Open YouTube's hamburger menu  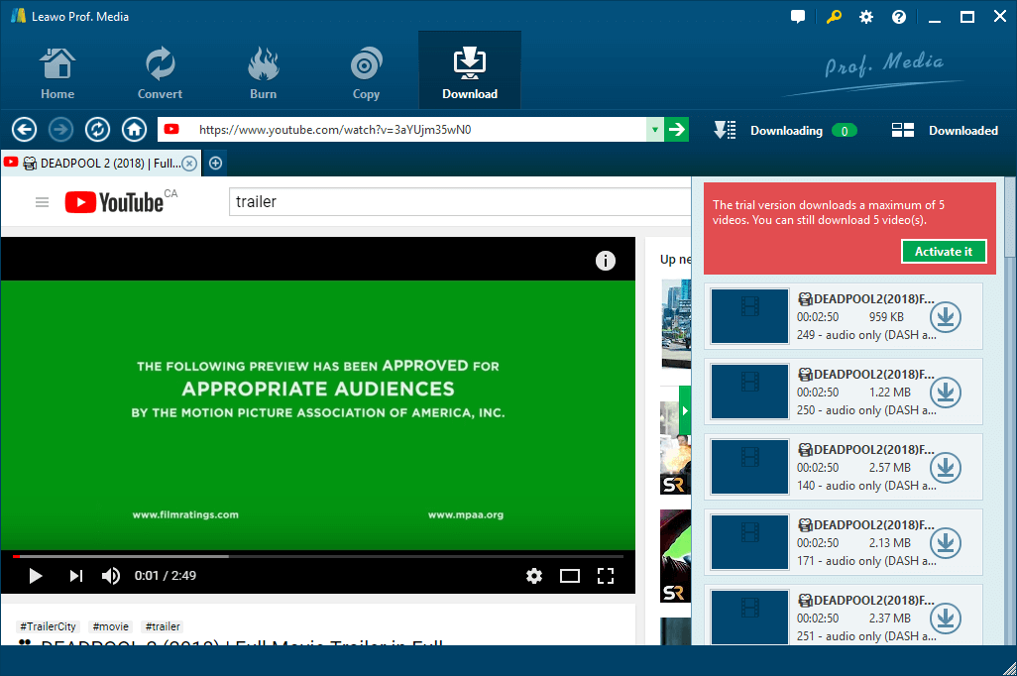[42, 201]
